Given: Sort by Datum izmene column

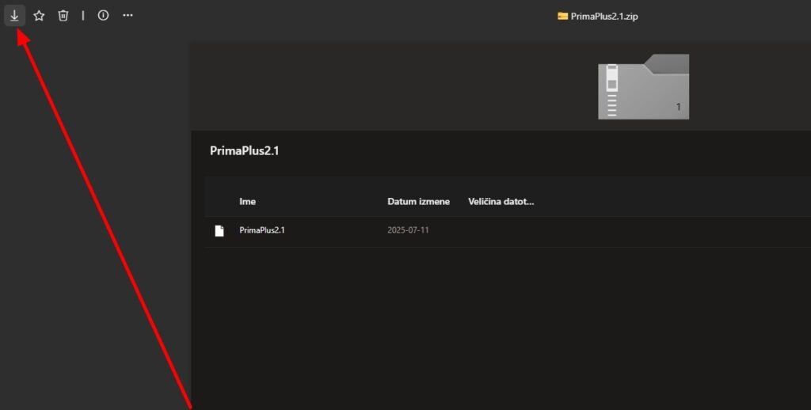Looking at the screenshot, I should [x=418, y=202].
